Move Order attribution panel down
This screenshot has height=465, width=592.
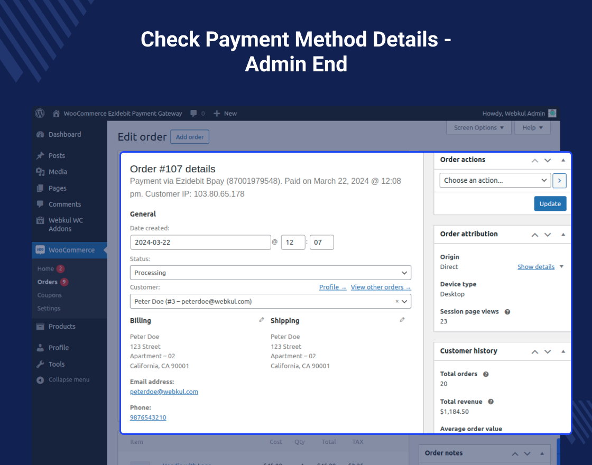pos(548,235)
